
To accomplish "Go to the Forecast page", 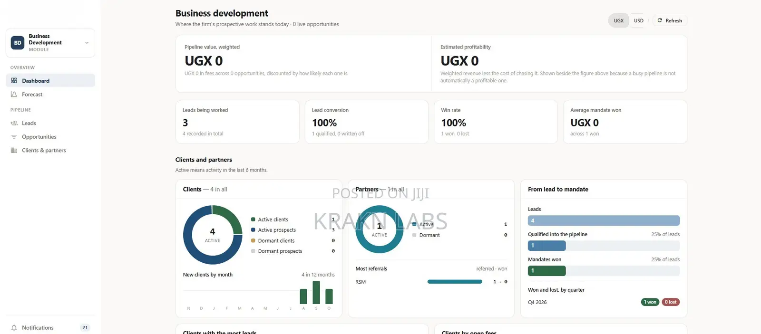I will [x=50, y=95].
